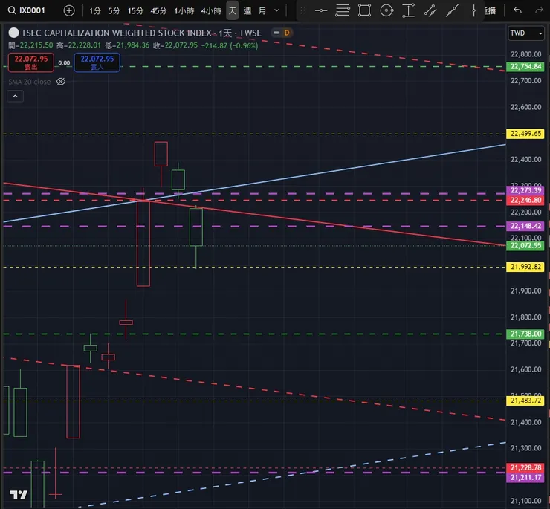
Task: Show the hidden SMA 20 close indicator
Action: point(61,82)
